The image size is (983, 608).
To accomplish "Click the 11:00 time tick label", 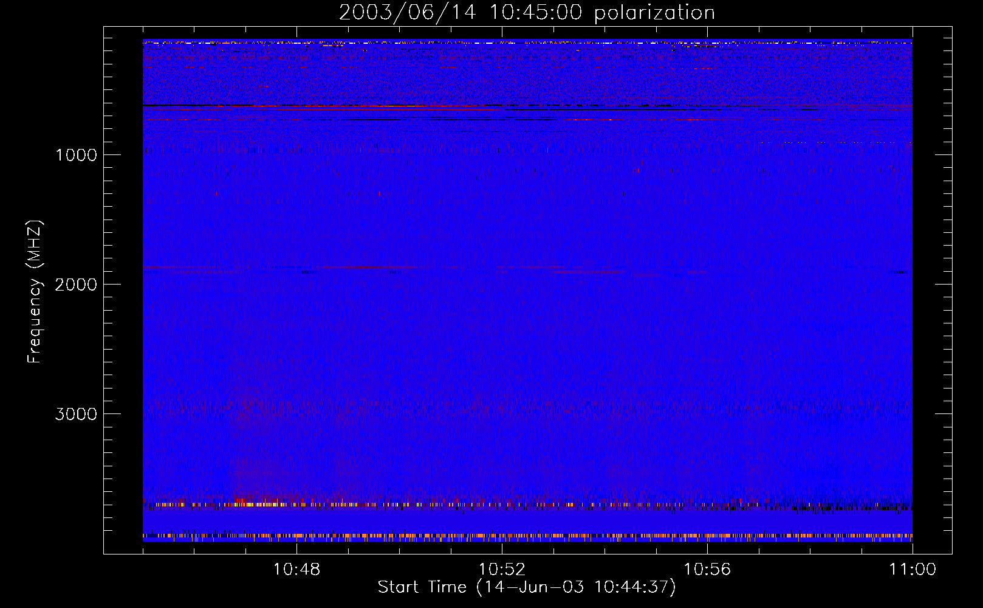I will [913, 570].
